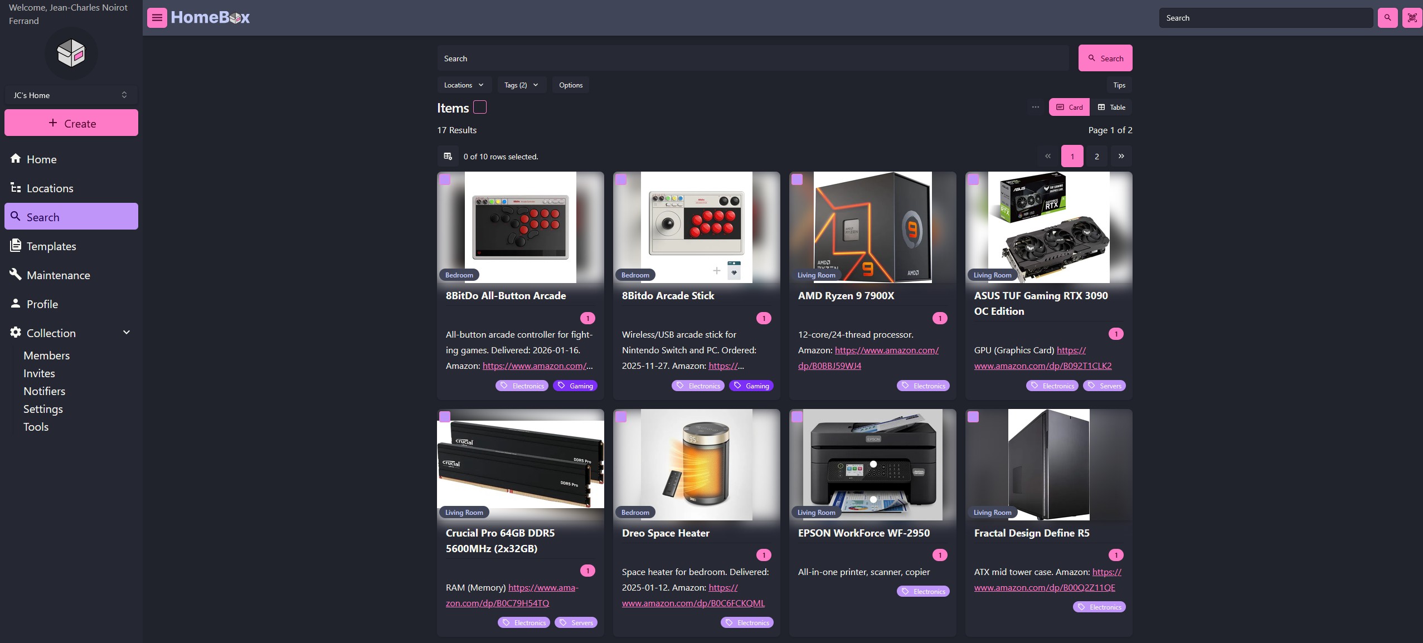Click Living Room badge on ASUS TUF card

pyautogui.click(x=992, y=275)
